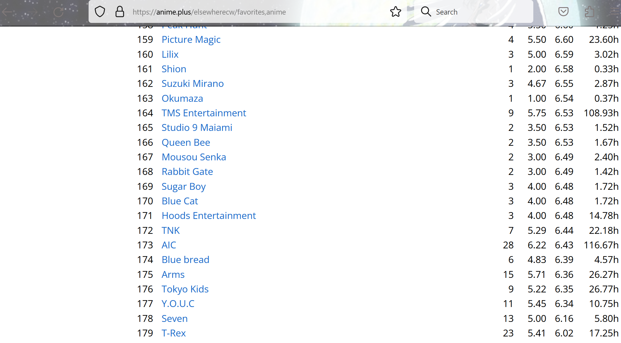The height and width of the screenshot is (343, 621).
Task: Click time 26.77h in Tokyo Kids row
Action: click(x=604, y=289)
